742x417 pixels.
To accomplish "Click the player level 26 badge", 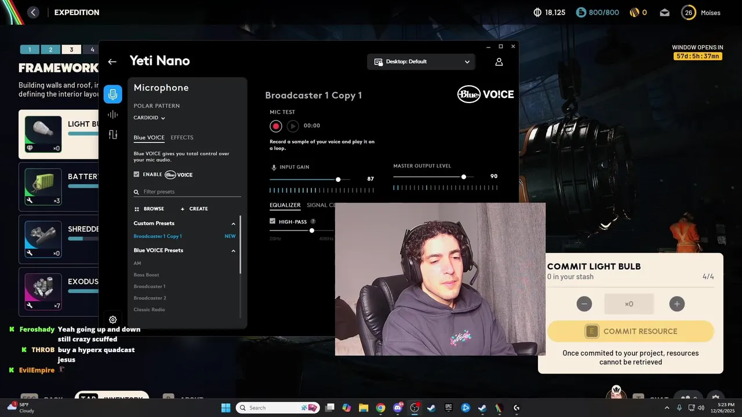I will tap(688, 12).
